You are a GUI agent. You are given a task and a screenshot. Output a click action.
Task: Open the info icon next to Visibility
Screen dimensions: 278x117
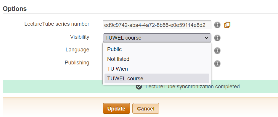click(217, 38)
